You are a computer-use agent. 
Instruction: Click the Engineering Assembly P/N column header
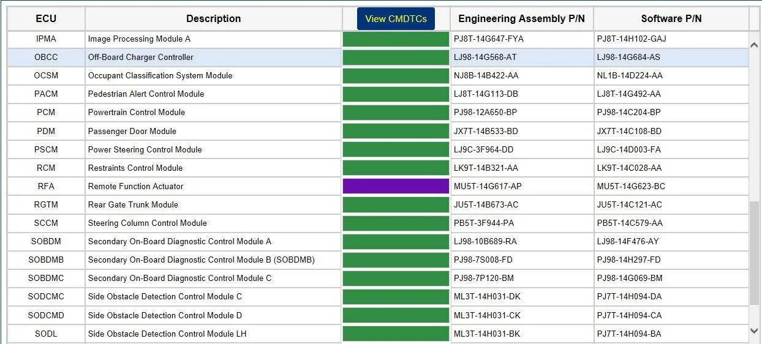point(521,18)
